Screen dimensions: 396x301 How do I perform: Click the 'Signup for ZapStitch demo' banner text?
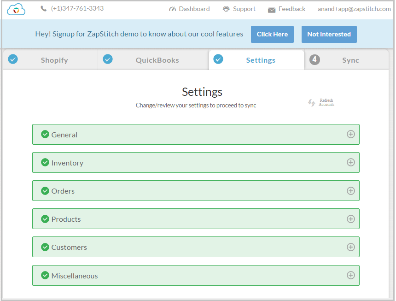click(139, 34)
